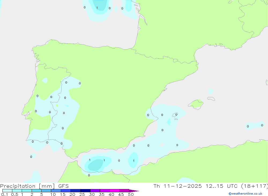Click the 'GFS' model label

point(64,186)
